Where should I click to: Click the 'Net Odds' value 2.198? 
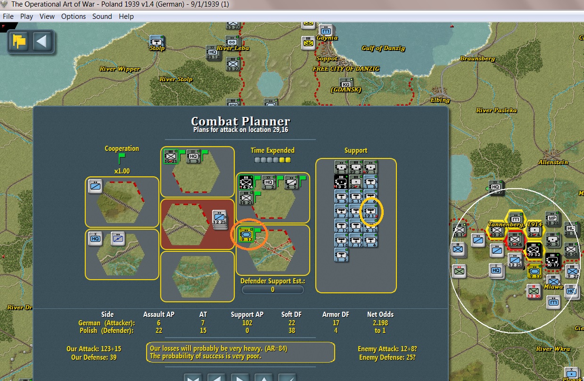click(x=379, y=323)
